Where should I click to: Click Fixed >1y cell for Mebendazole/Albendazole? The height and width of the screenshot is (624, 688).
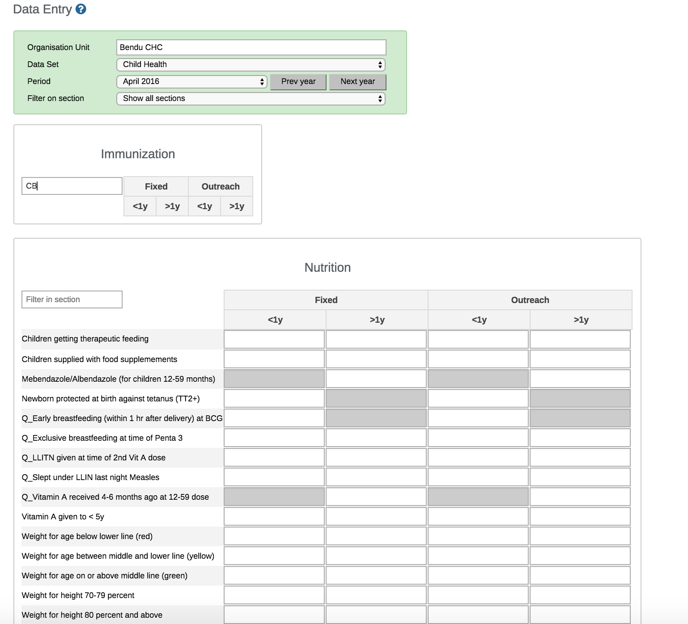(x=376, y=379)
